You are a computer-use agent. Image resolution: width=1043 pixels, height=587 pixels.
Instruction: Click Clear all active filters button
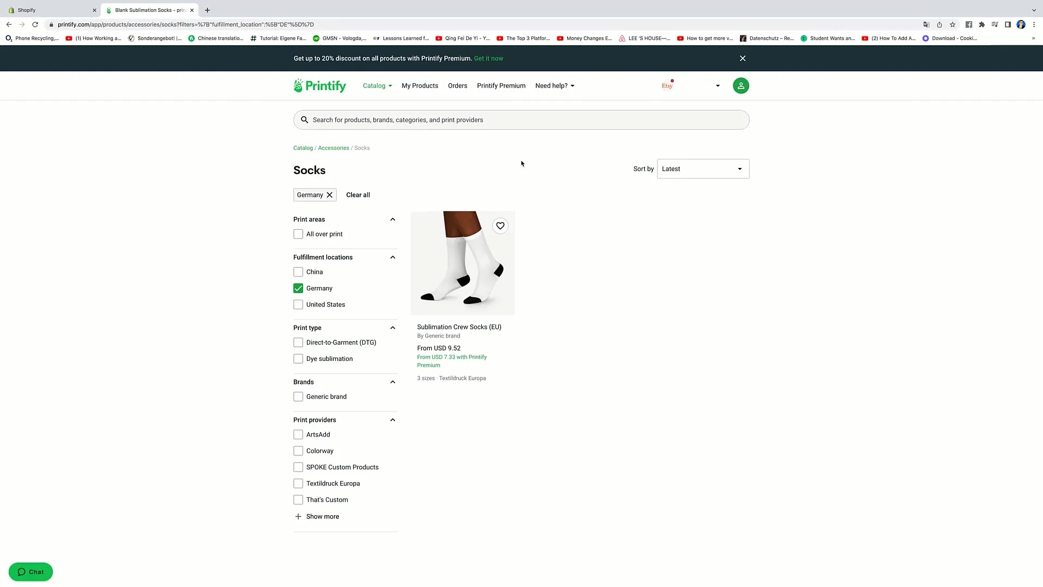(x=357, y=195)
